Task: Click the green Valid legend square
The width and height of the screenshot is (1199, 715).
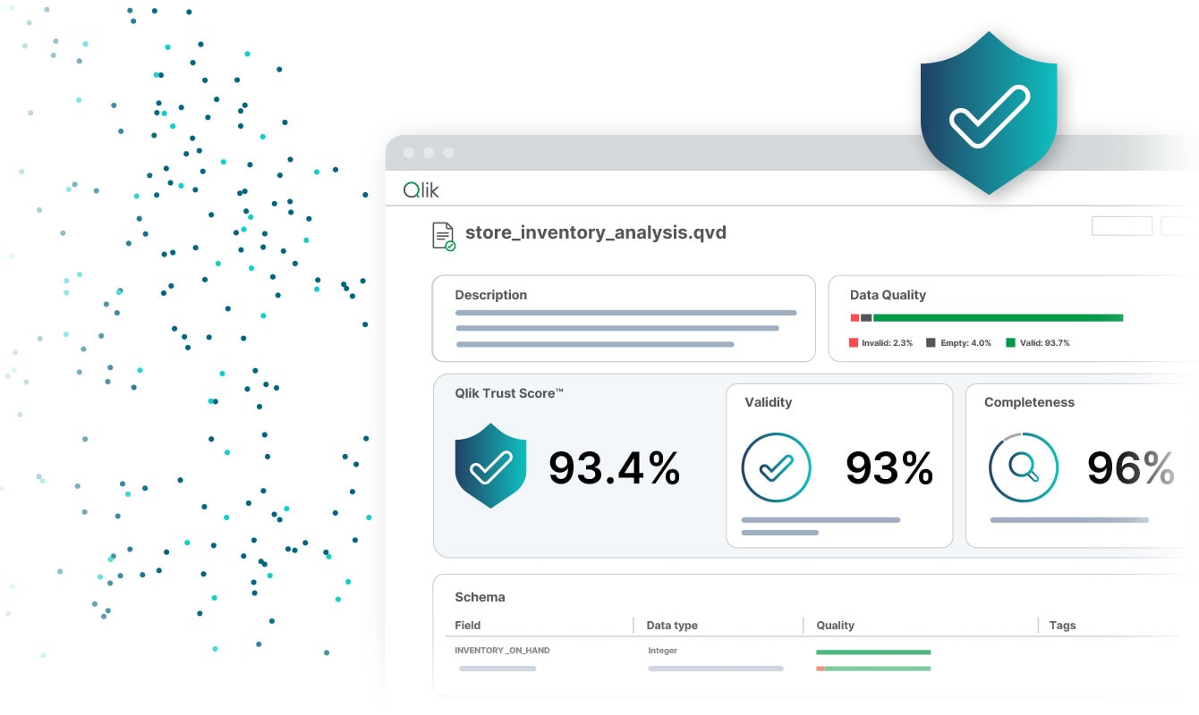Action: pos(1010,342)
